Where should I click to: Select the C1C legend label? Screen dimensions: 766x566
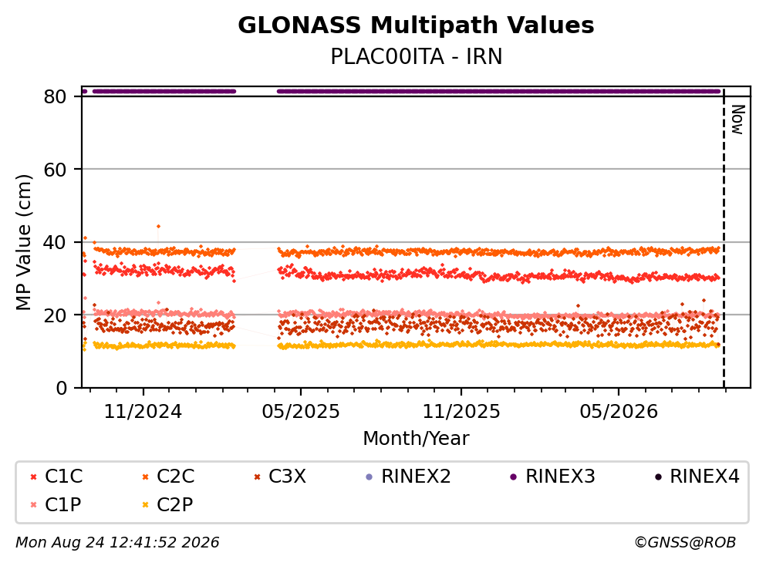tap(63, 477)
